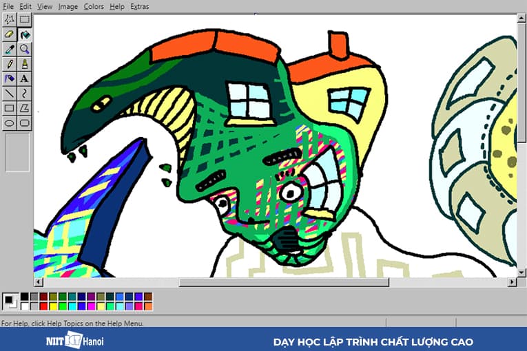
Task: Pick the Eraser tool
Action: pyautogui.click(x=10, y=34)
